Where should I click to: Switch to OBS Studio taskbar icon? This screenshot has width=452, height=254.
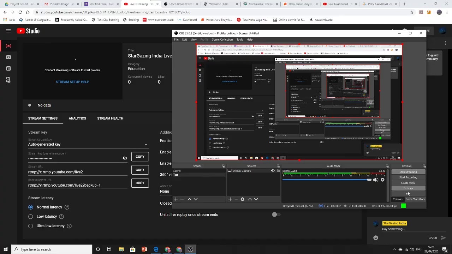tap(190, 249)
